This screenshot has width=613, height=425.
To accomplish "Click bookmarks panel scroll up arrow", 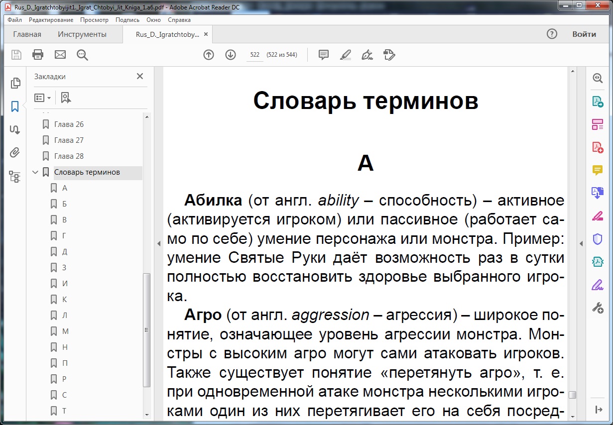I will (x=146, y=116).
